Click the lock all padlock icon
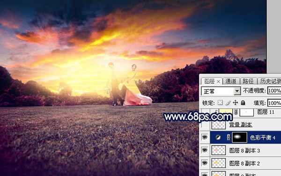The width and height of the screenshot is (281, 176). (x=243, y=103)
